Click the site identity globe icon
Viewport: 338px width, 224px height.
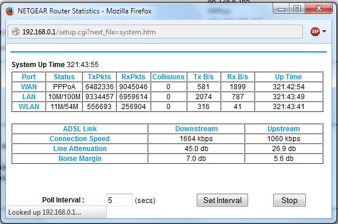click(x=16, y=32)
